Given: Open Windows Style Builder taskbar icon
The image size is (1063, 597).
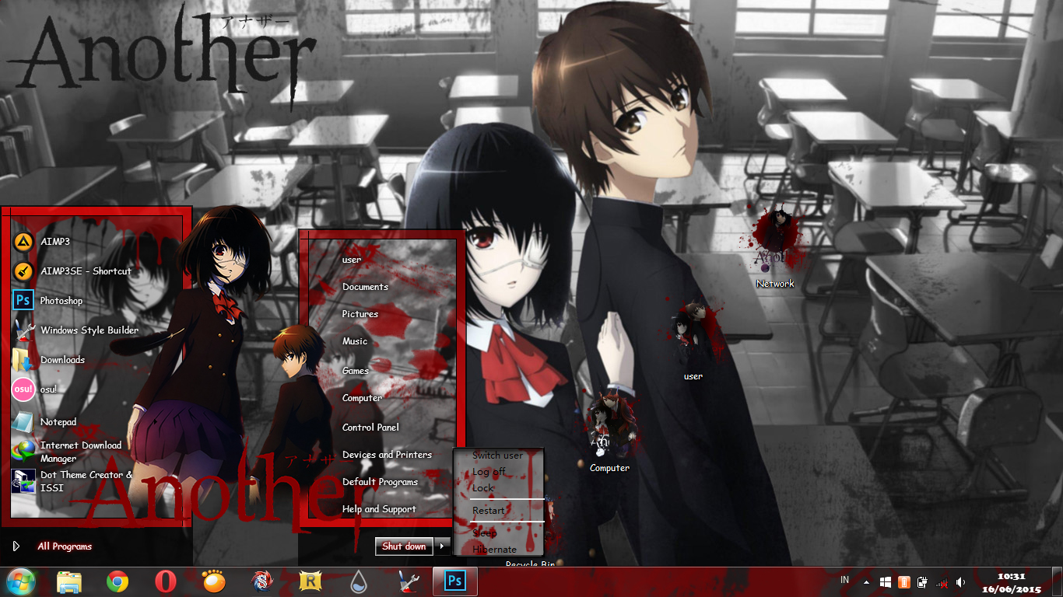Looking at the screenshot, I should [408, 581].
